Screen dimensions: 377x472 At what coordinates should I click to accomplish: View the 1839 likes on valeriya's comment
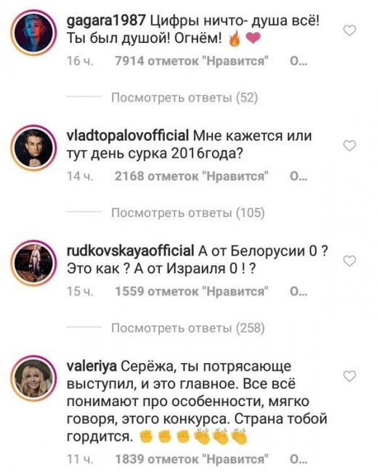pos(192,460)
